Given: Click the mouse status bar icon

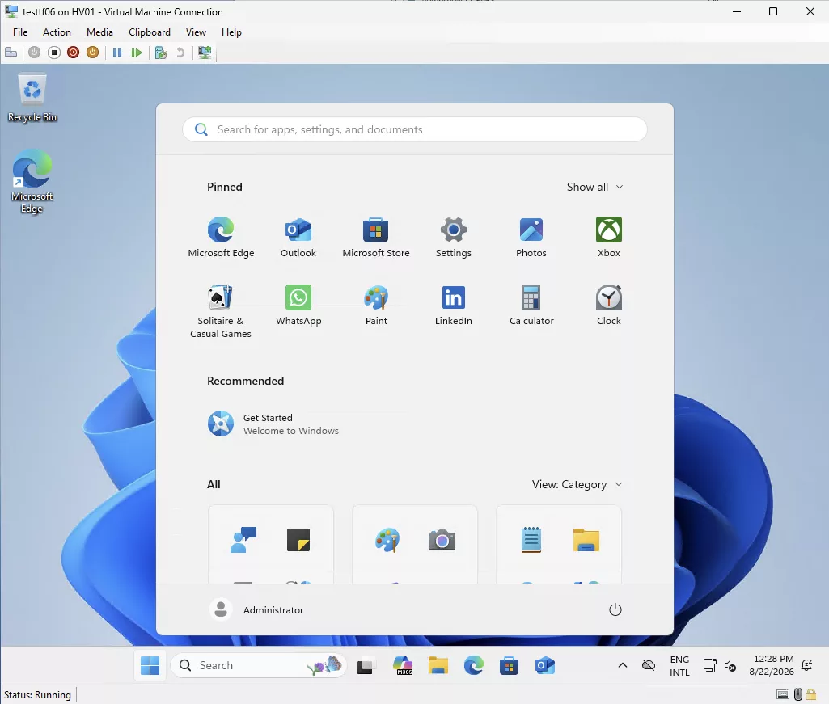Looking at the screenshot, I should click(798, 694).
